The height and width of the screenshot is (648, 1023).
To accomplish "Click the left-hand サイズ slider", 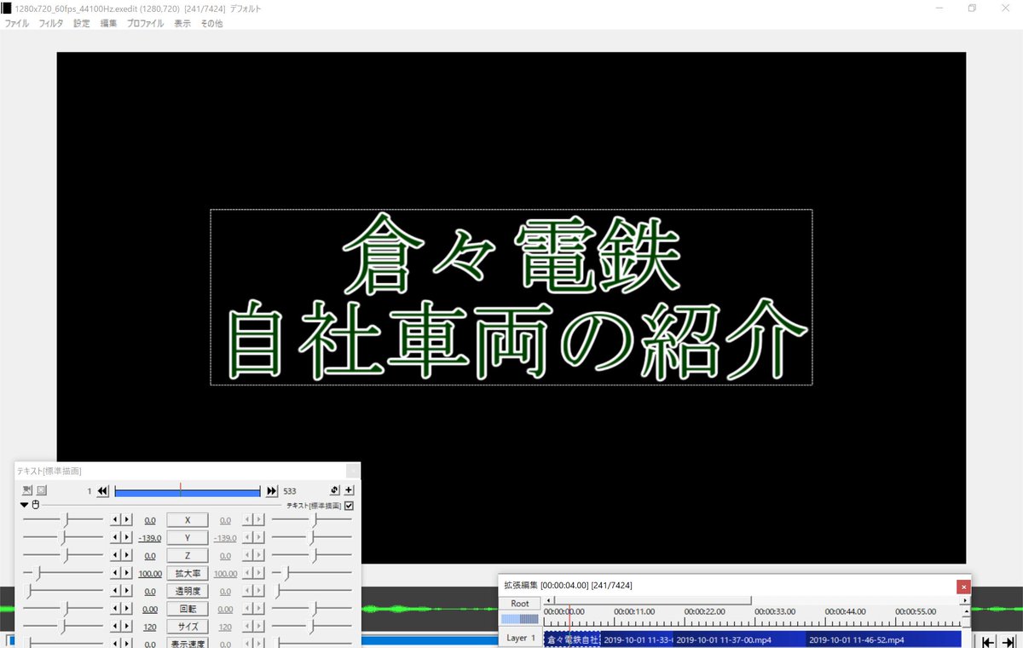I will tap(62, 627).
